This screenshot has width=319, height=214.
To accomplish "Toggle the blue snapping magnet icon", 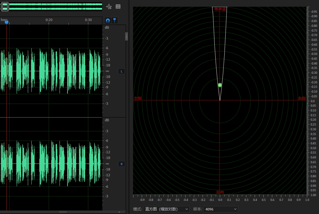I will 108,20.
